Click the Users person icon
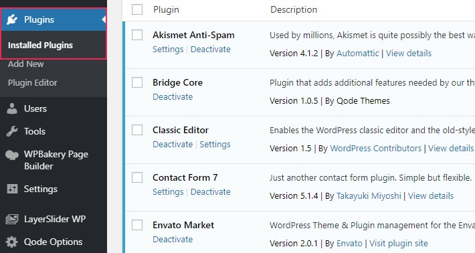Image resolution: width=475 pixels, height=253 pixels. tap(12, 109)
